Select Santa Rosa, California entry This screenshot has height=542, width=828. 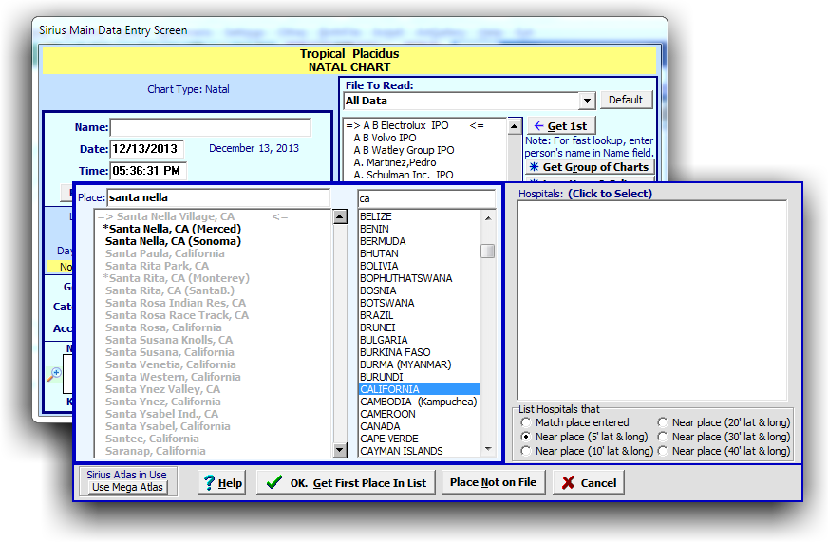coord(163,327)
